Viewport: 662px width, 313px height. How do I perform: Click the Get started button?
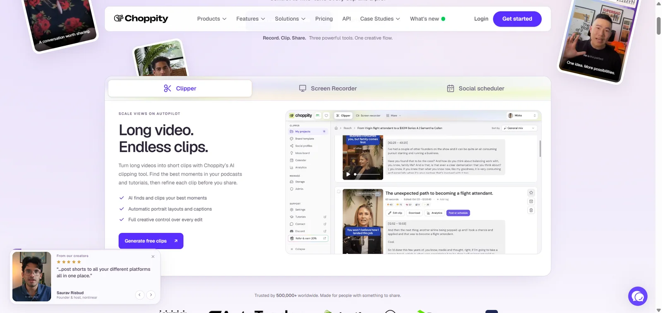click(x=517, y=19)
